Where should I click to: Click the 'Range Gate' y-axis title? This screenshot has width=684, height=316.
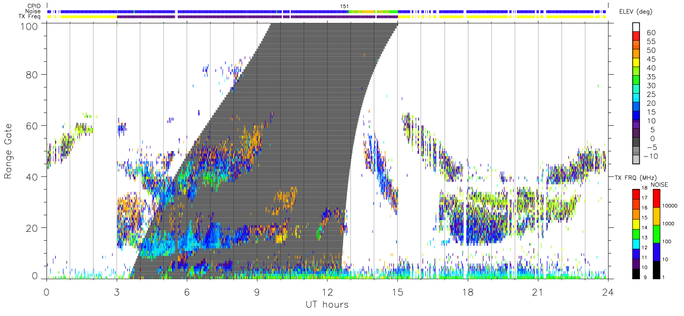point(8,151)
